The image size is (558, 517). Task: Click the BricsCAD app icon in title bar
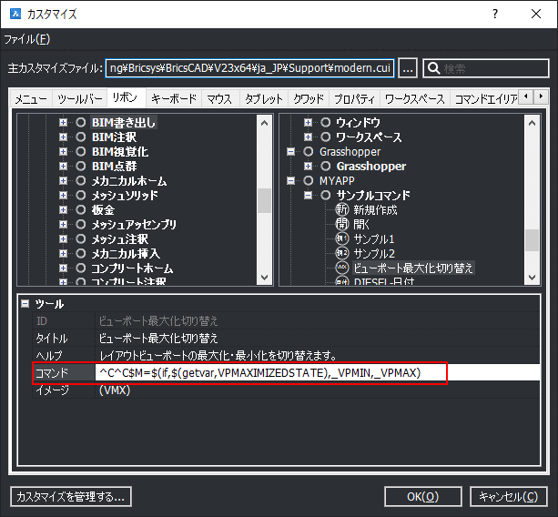15,14
